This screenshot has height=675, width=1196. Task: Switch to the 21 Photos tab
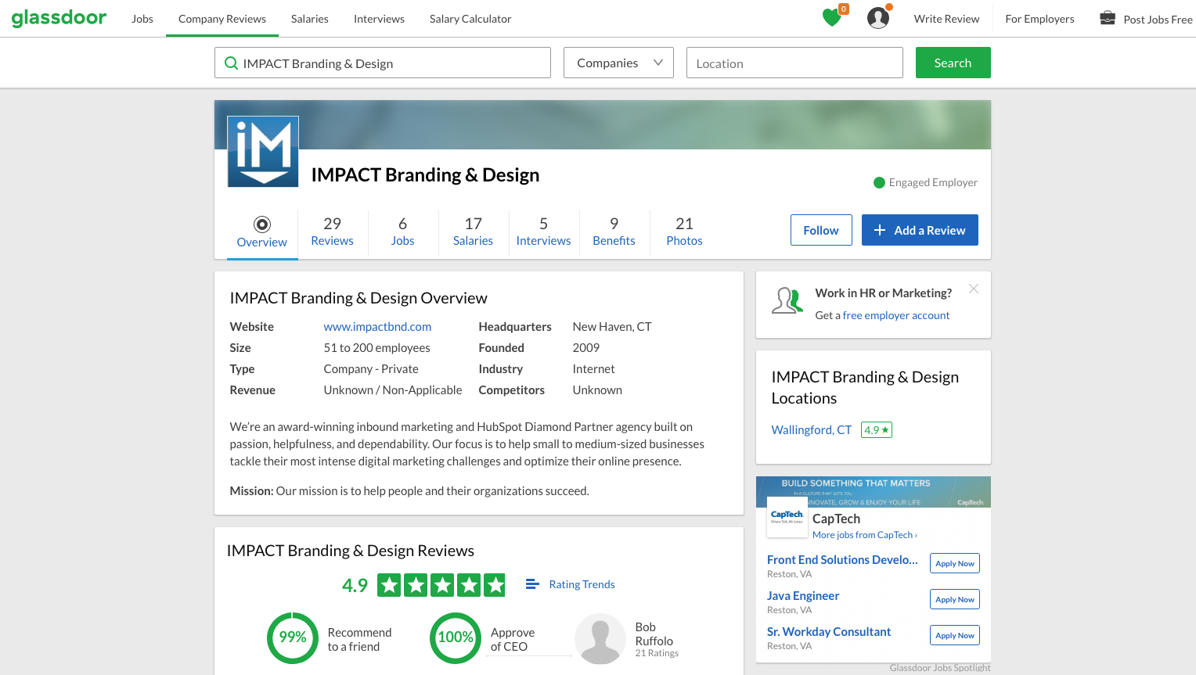pyautogui.click(x=684, y=232)
